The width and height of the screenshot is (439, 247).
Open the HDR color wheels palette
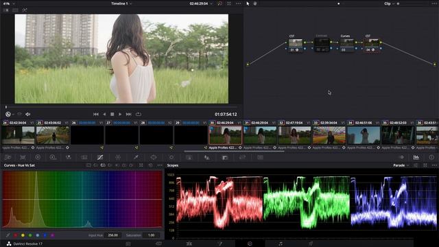click(x=53, y=157)
